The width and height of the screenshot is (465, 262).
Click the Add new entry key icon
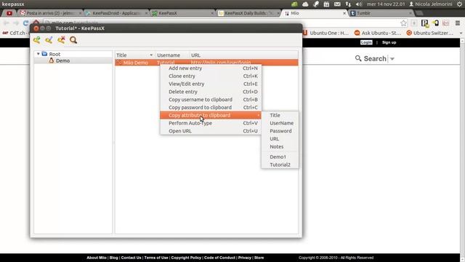point(37,40)
